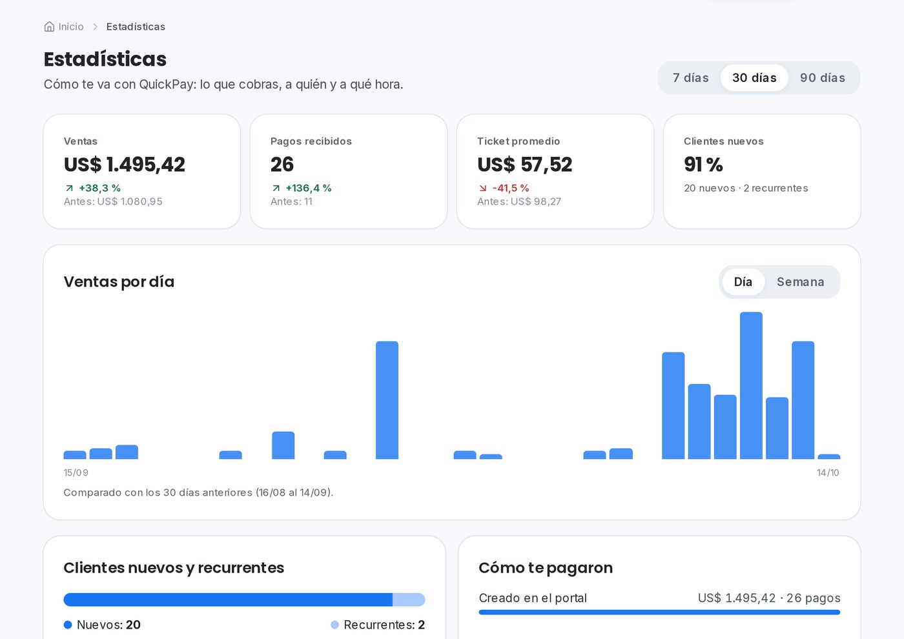Click the 'Recurrentes: 2' legend label

(x=384, y=625)
